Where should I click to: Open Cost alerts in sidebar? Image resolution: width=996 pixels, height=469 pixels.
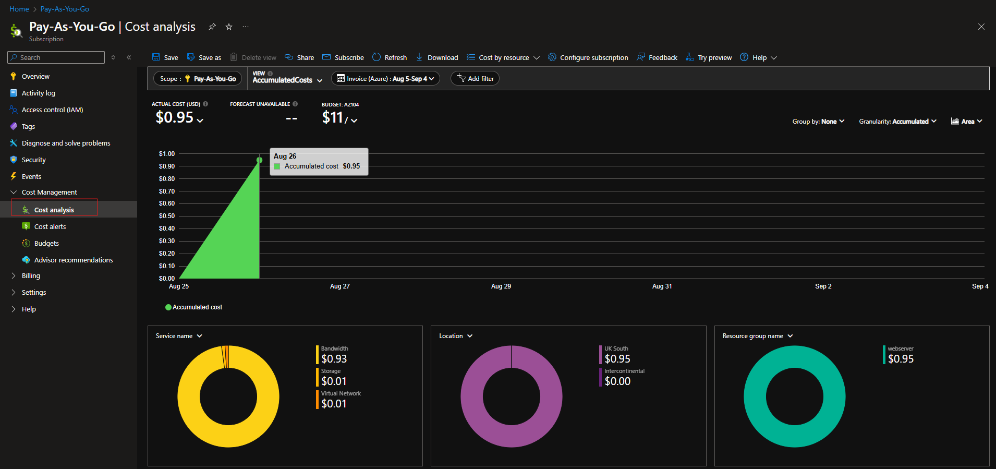(50, 226)
